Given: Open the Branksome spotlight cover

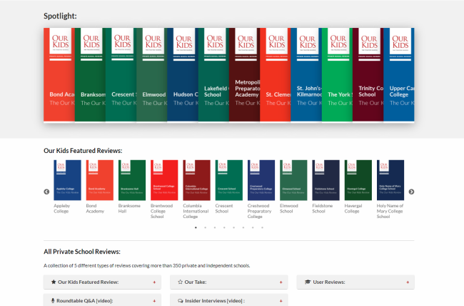Looking at the screenshot, I should tap(90, 75).
